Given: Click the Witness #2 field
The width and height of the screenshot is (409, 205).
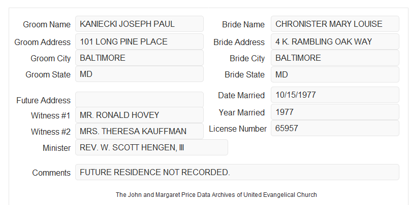Looking at the screenshot, I should click(139, 131).
